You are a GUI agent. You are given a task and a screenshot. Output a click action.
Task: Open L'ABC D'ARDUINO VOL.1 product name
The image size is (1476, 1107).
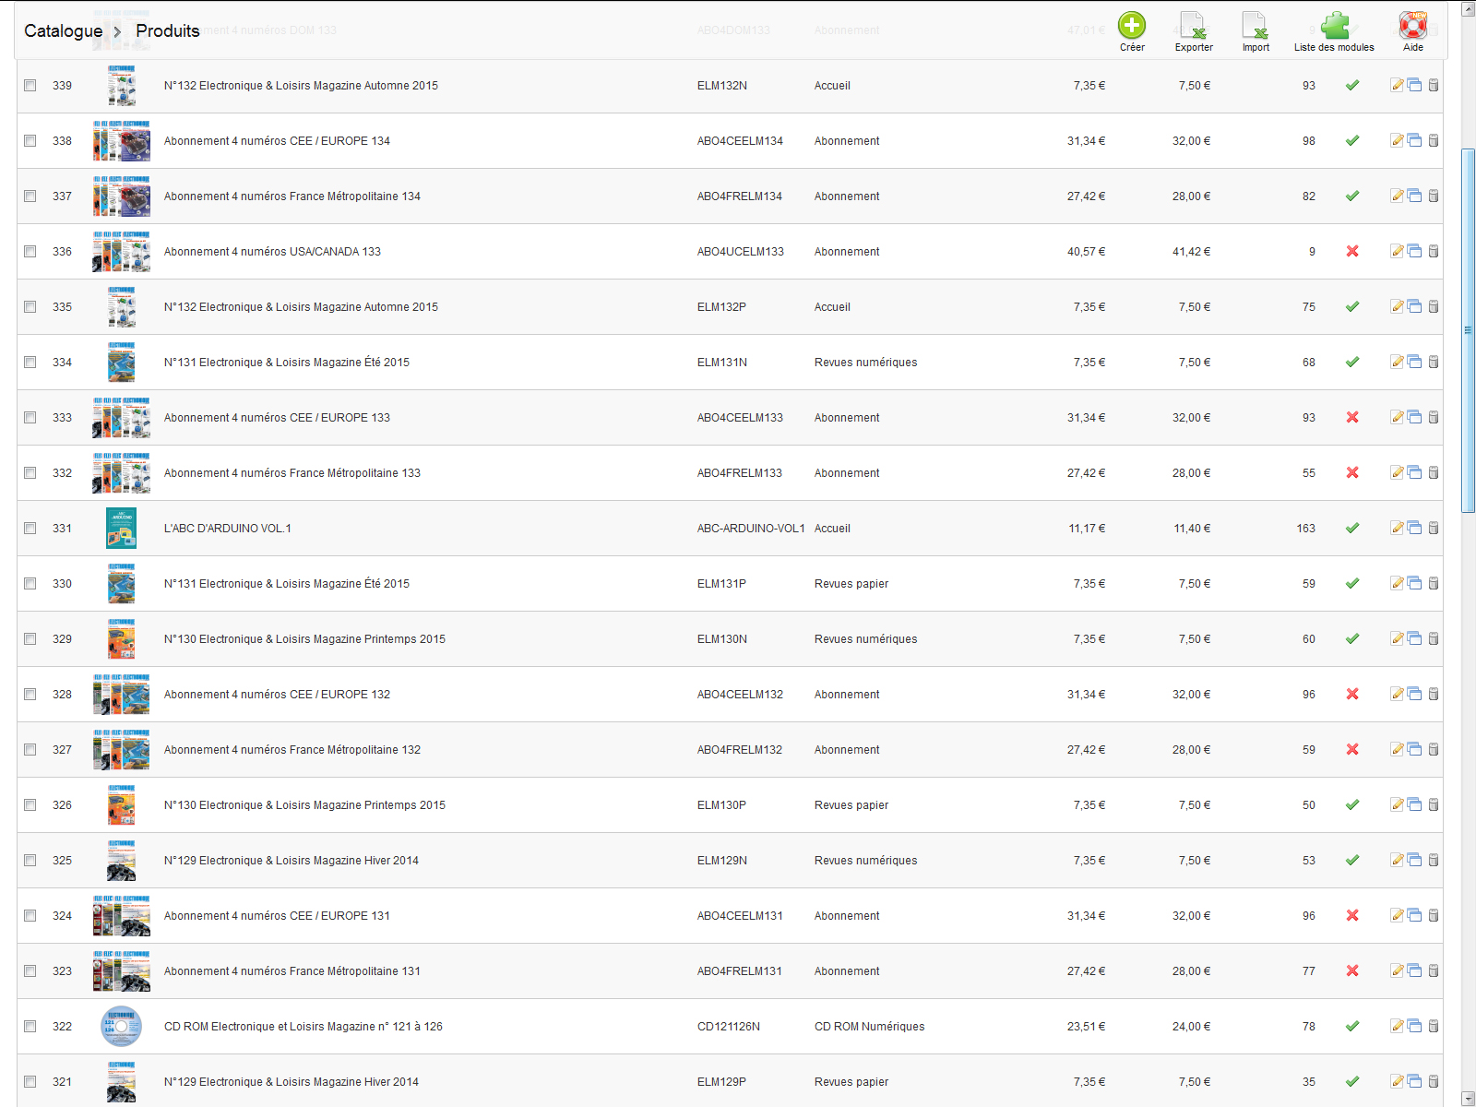pyautogui.click(x=228, y=529)
